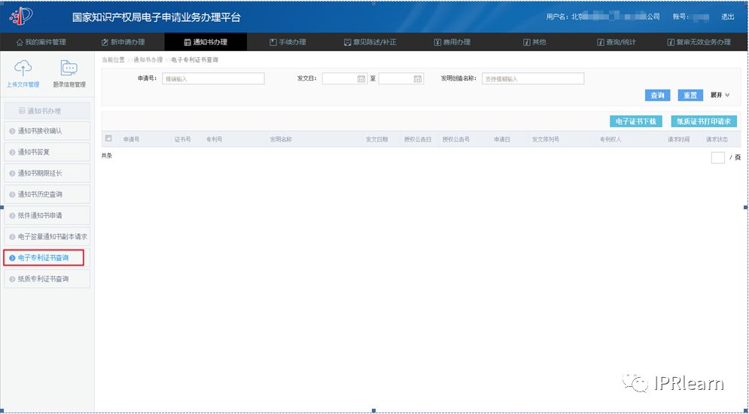
Task: Focus the 申请号 input field
Action: point(213,79)
